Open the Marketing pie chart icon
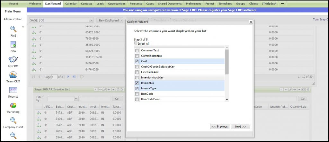 click(13, 105)
